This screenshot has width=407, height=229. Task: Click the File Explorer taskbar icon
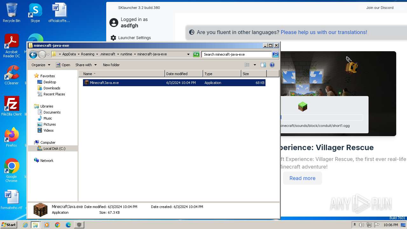pyautogui.click(x=35, y=225)
